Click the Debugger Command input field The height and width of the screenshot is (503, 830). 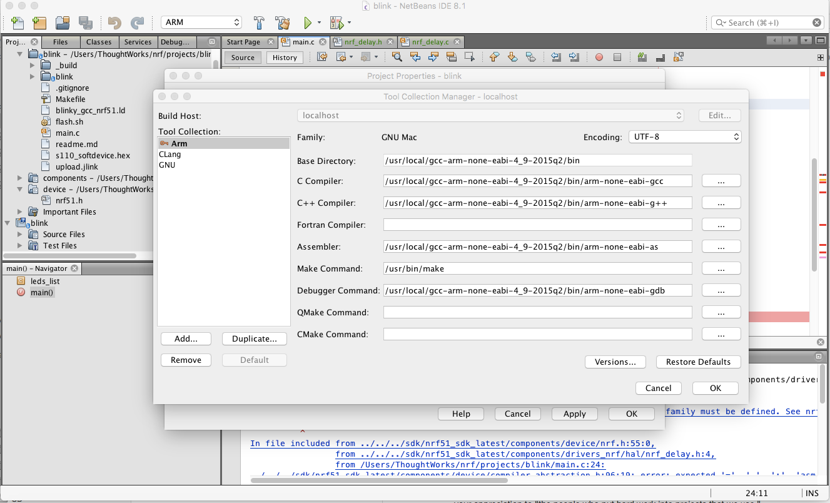point(537,290)
